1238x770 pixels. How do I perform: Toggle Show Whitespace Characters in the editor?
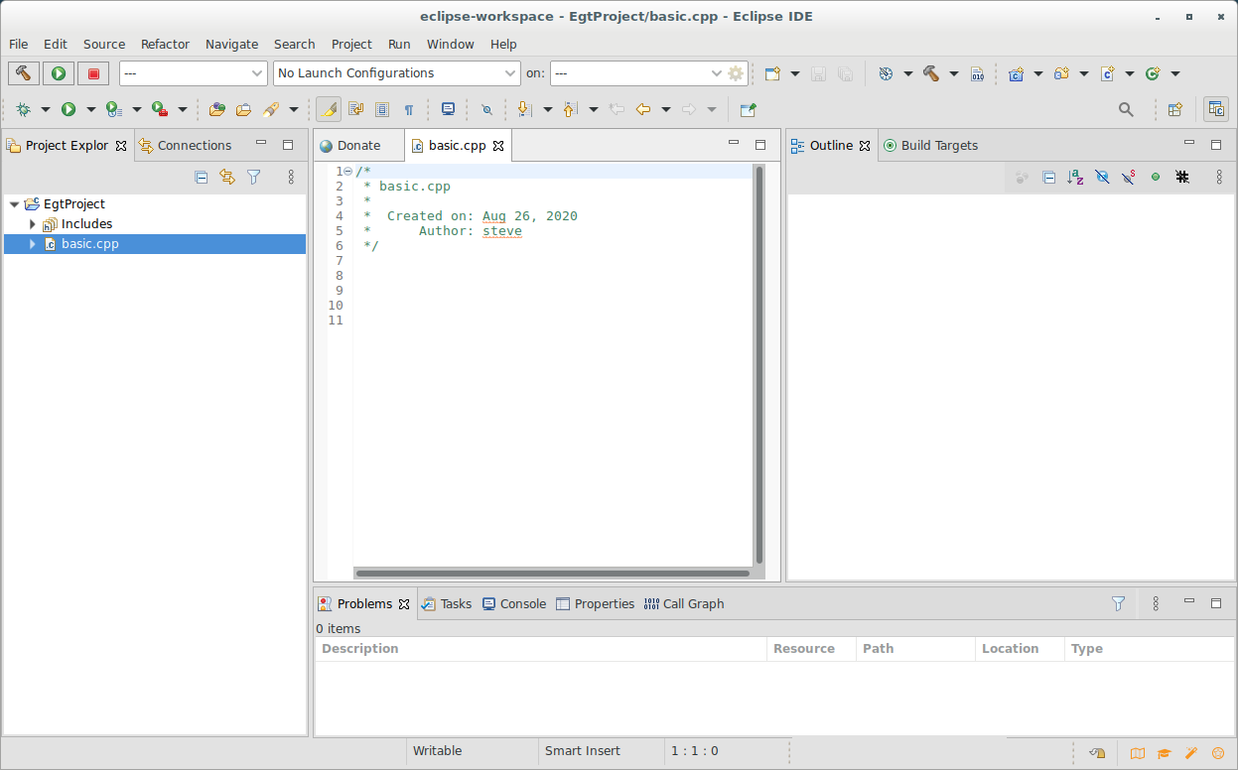(409, 109)
